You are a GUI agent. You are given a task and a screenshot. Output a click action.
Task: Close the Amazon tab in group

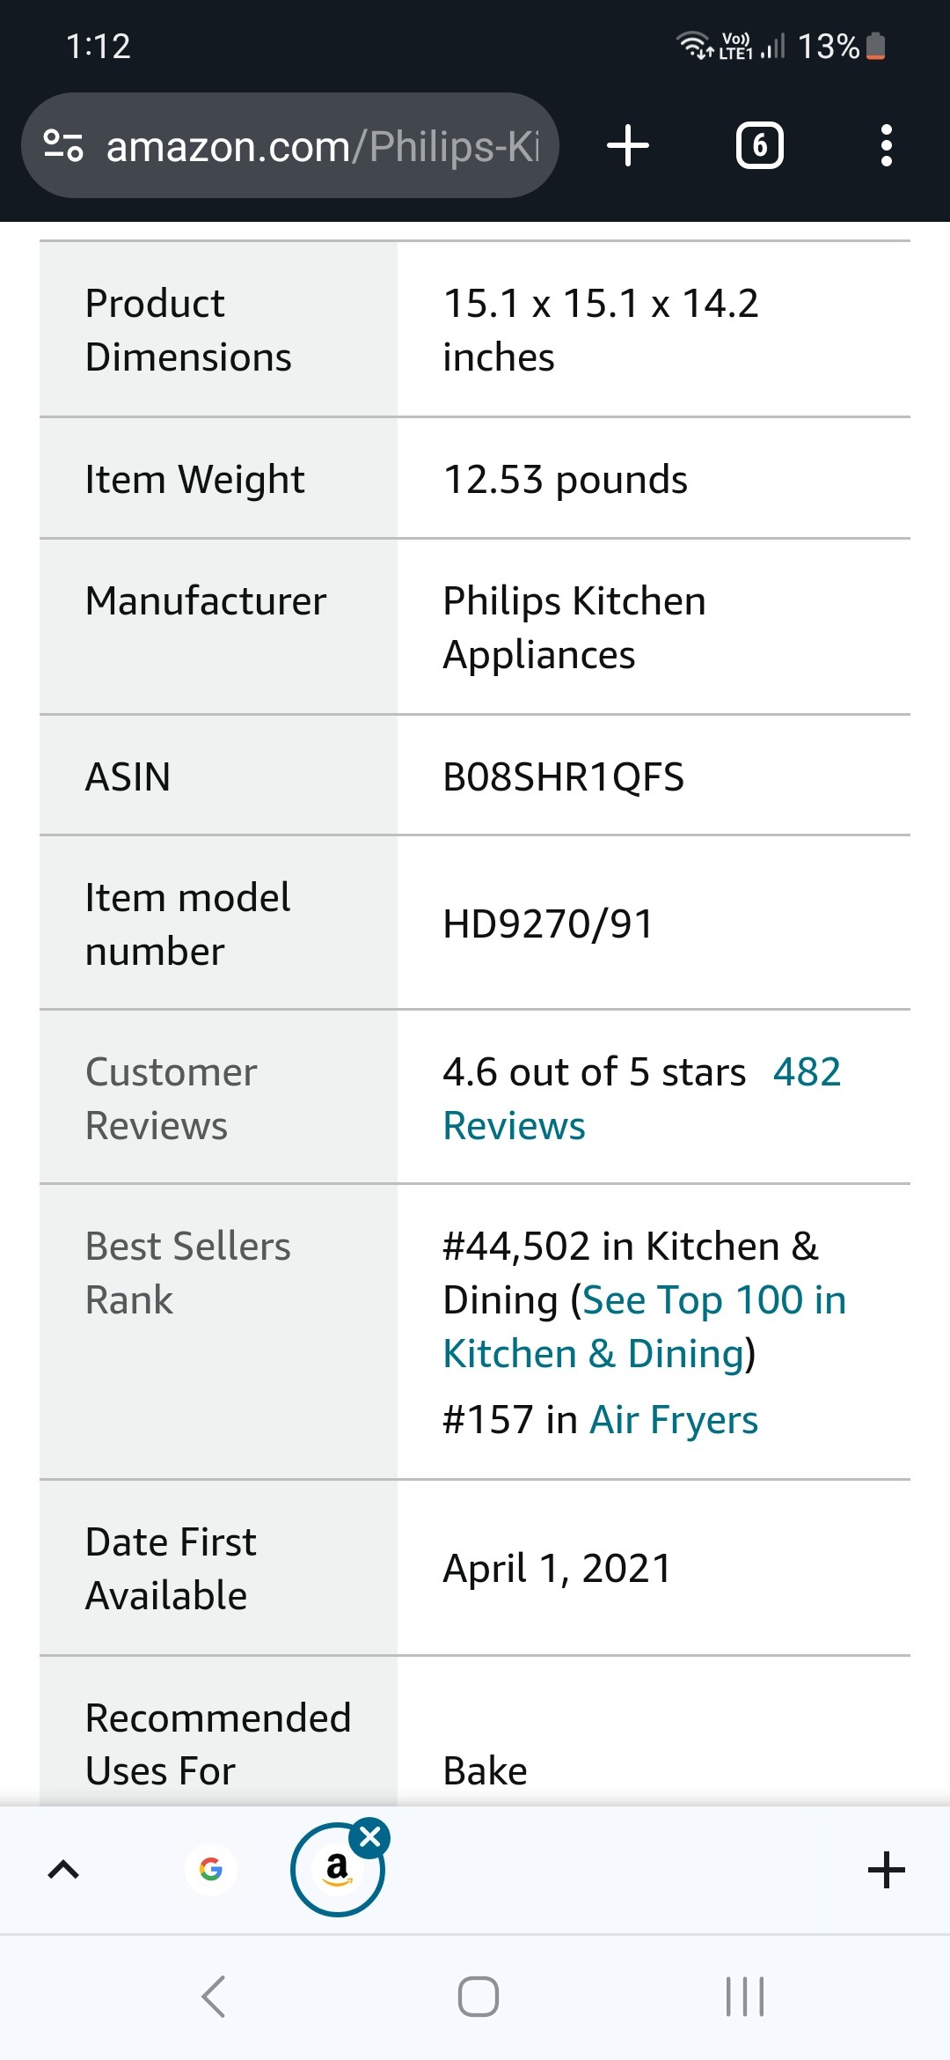(x=370, y=1837)
